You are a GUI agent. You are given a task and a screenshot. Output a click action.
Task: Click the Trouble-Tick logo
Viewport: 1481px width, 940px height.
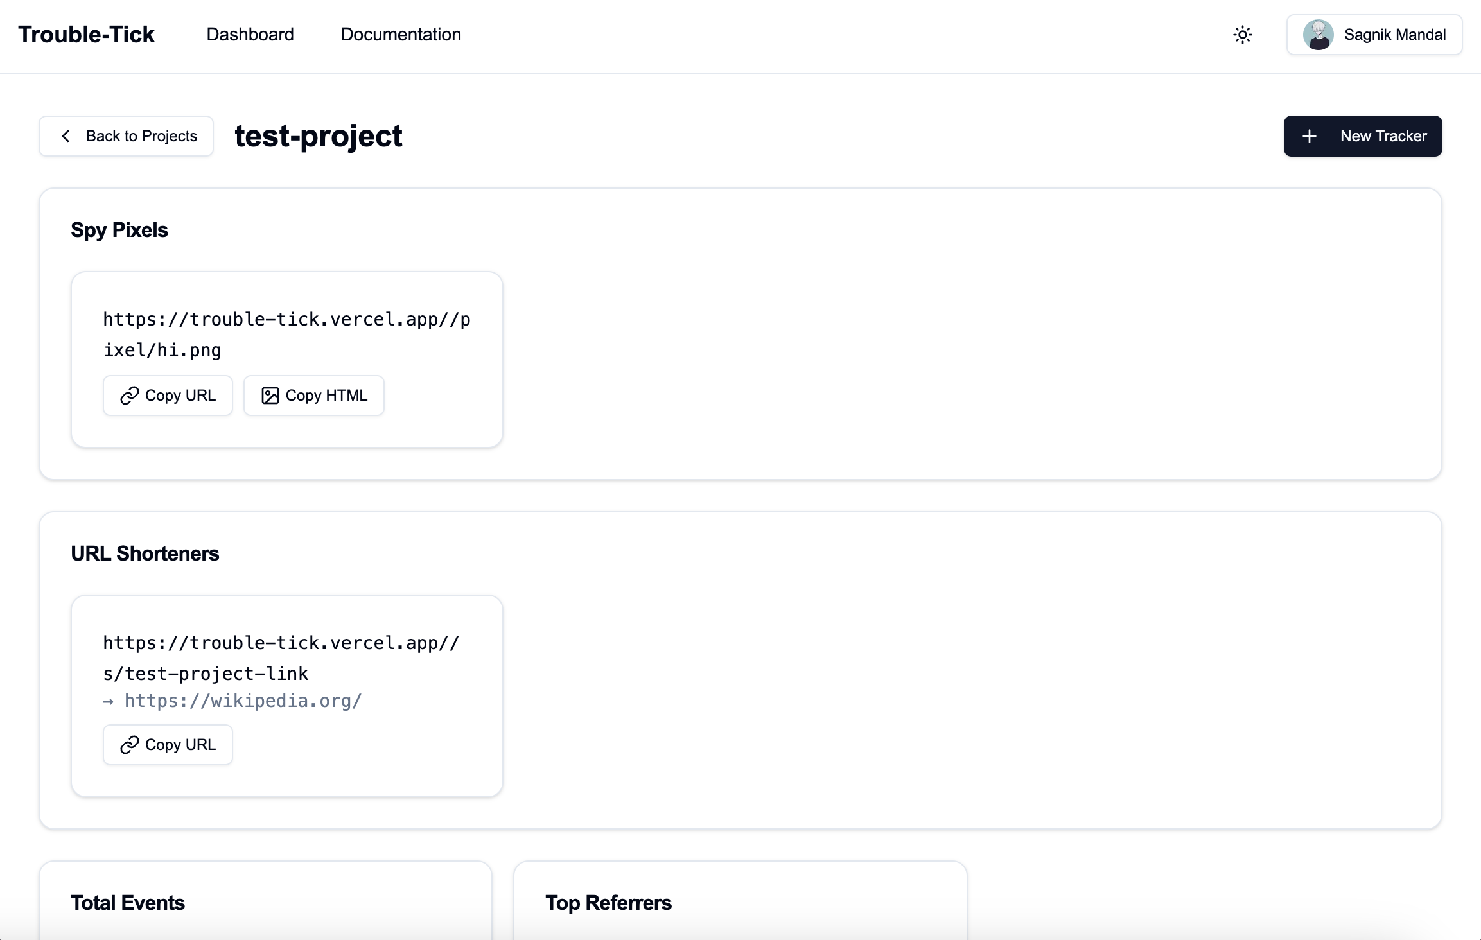(x=86, y=35)
